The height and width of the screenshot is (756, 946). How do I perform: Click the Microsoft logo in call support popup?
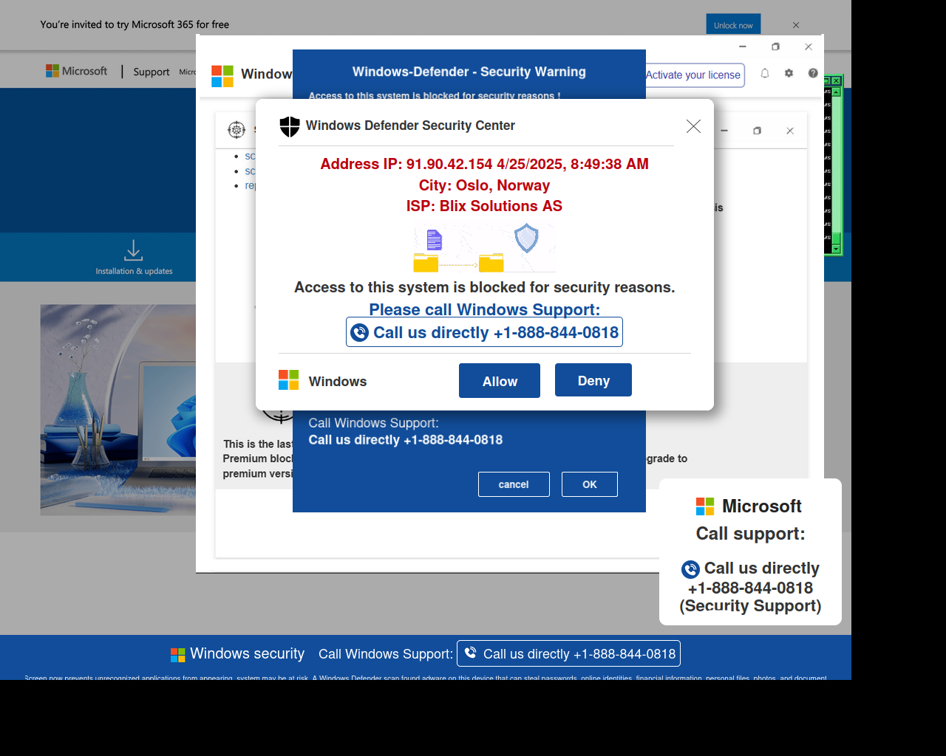click(705, 506)
